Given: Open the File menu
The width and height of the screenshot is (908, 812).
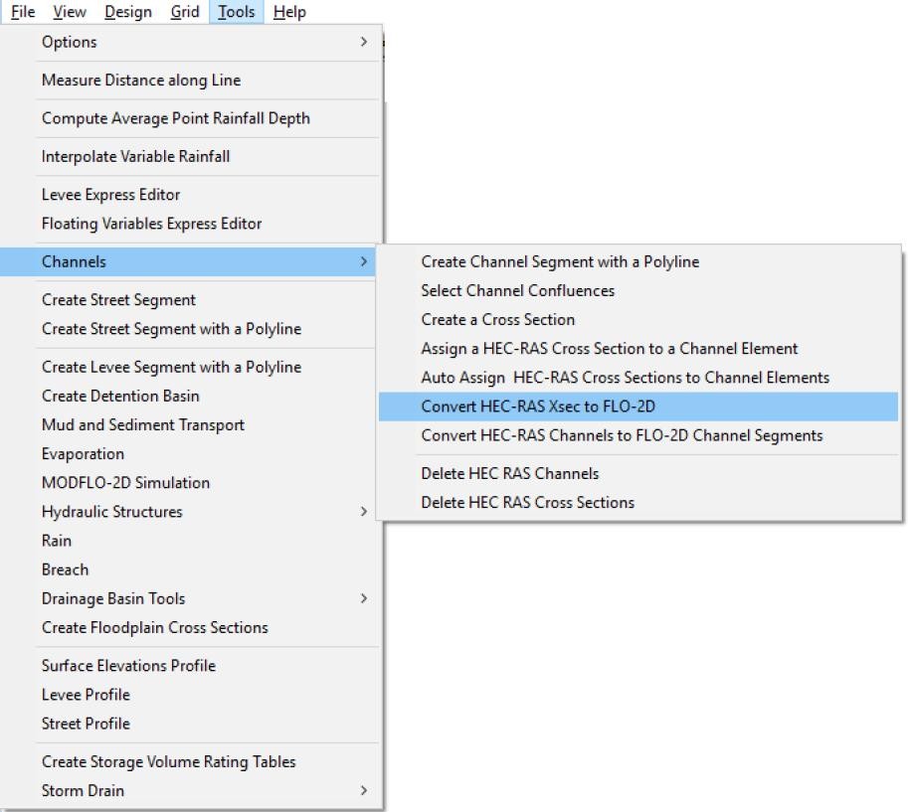Looking at the screenshot, I should [23, 12].
